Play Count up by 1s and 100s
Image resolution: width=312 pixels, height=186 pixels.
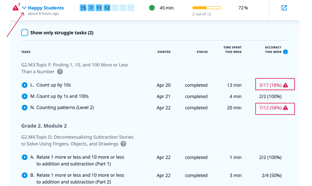point(24,96)
